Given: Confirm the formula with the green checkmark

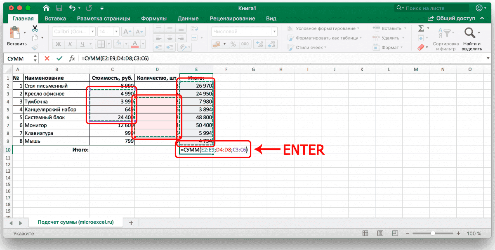Looking at the screenshot, I should pyautogui.click(x=59, y=58).
